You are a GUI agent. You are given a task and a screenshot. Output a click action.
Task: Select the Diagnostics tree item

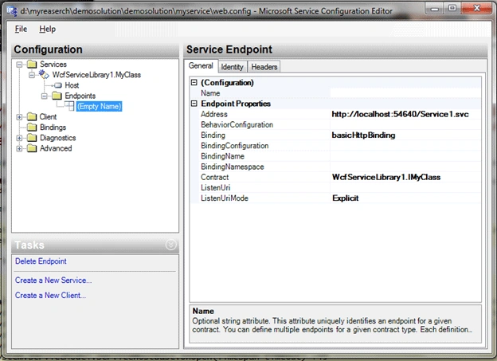(57, 138)
